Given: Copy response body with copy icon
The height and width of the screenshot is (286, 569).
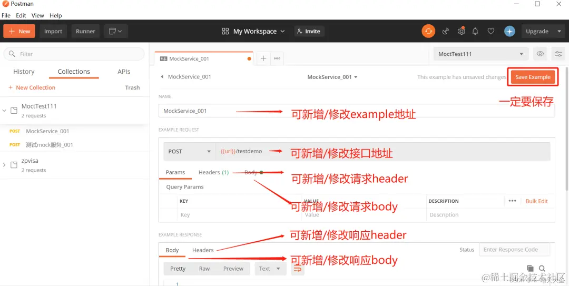Looking at the screenshot, I should pyautogui.click(x=530, y=268).
